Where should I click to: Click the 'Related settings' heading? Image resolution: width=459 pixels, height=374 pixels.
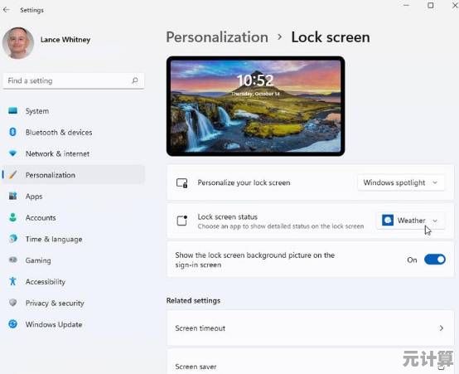[193, 300]
